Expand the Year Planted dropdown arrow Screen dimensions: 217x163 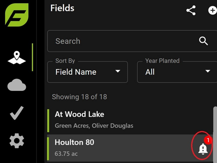point(208,71)
